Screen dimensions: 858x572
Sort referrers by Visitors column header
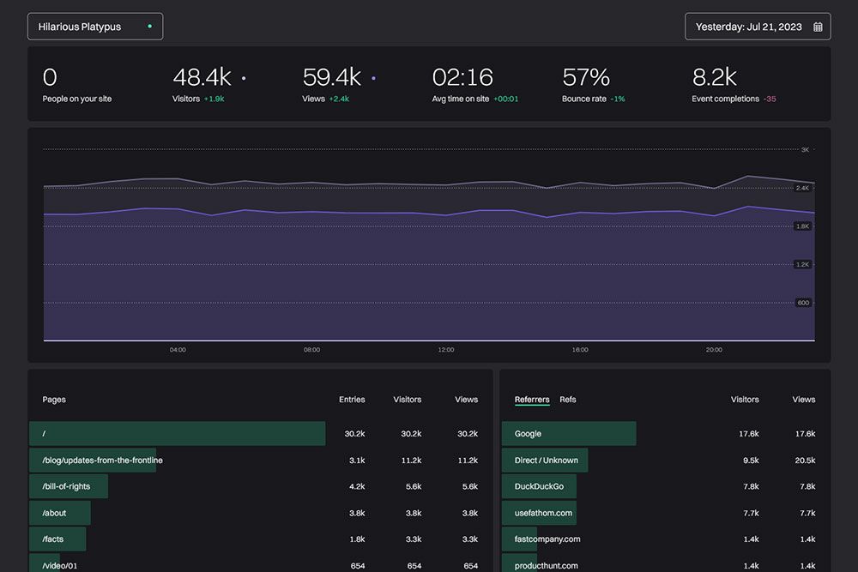(744, 400)
